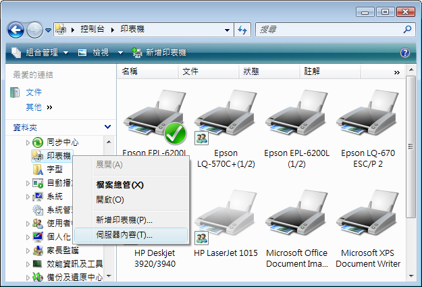Click the printer list scroll down arrow

(x=411, y=276)
